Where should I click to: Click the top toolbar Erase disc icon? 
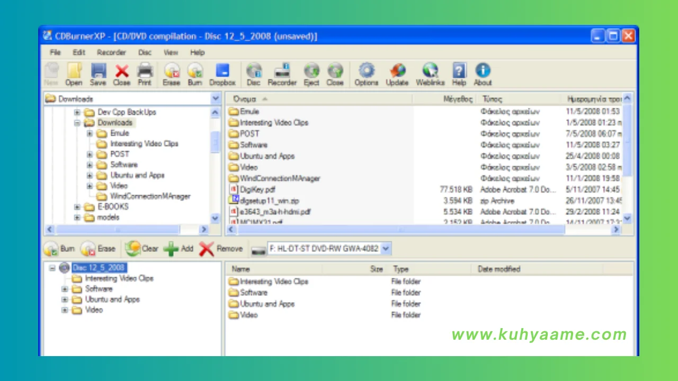pos(171,74)
